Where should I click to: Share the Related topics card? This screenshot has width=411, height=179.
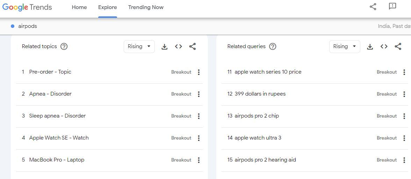click(x=192, y=46)
